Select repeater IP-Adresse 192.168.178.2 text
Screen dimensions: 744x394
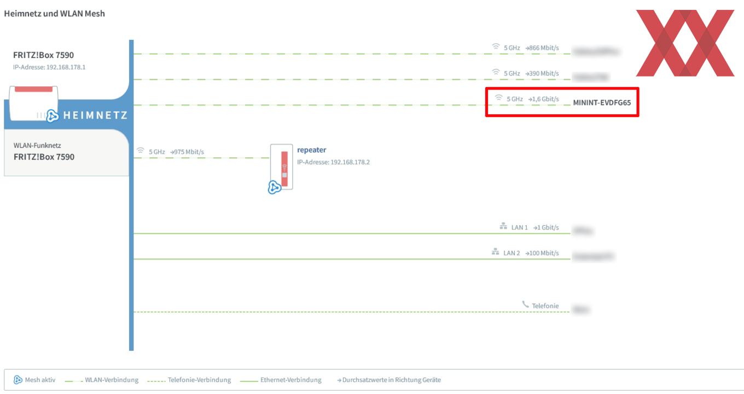coord(333,162)
